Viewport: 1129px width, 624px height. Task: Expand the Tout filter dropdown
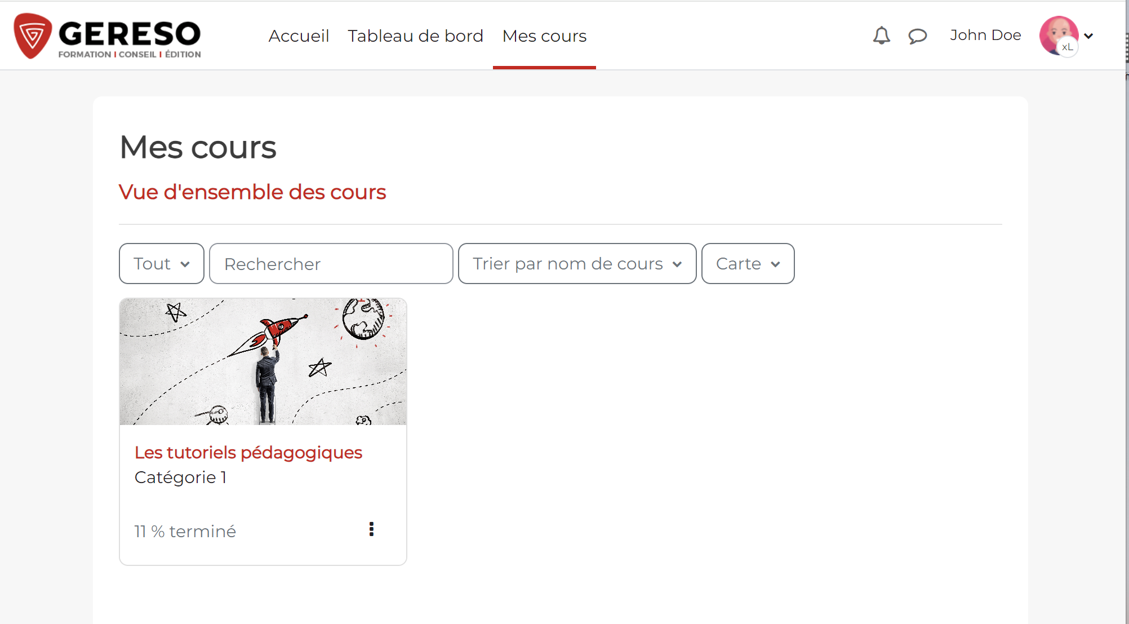tap(161, 263)
